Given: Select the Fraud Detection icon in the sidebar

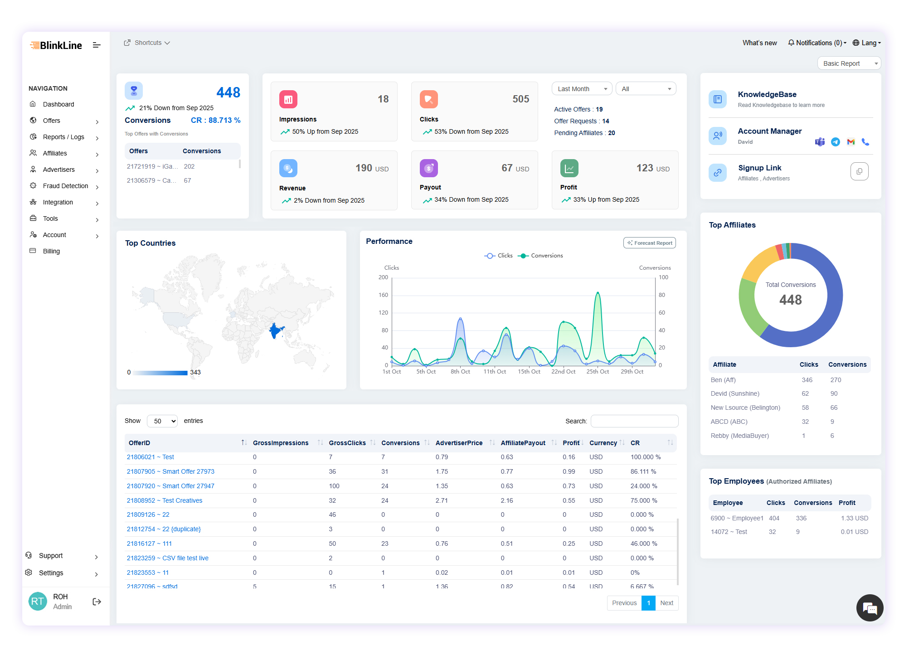Looking at the screenshot, I should pyautogui.click(x=33, y=186).
